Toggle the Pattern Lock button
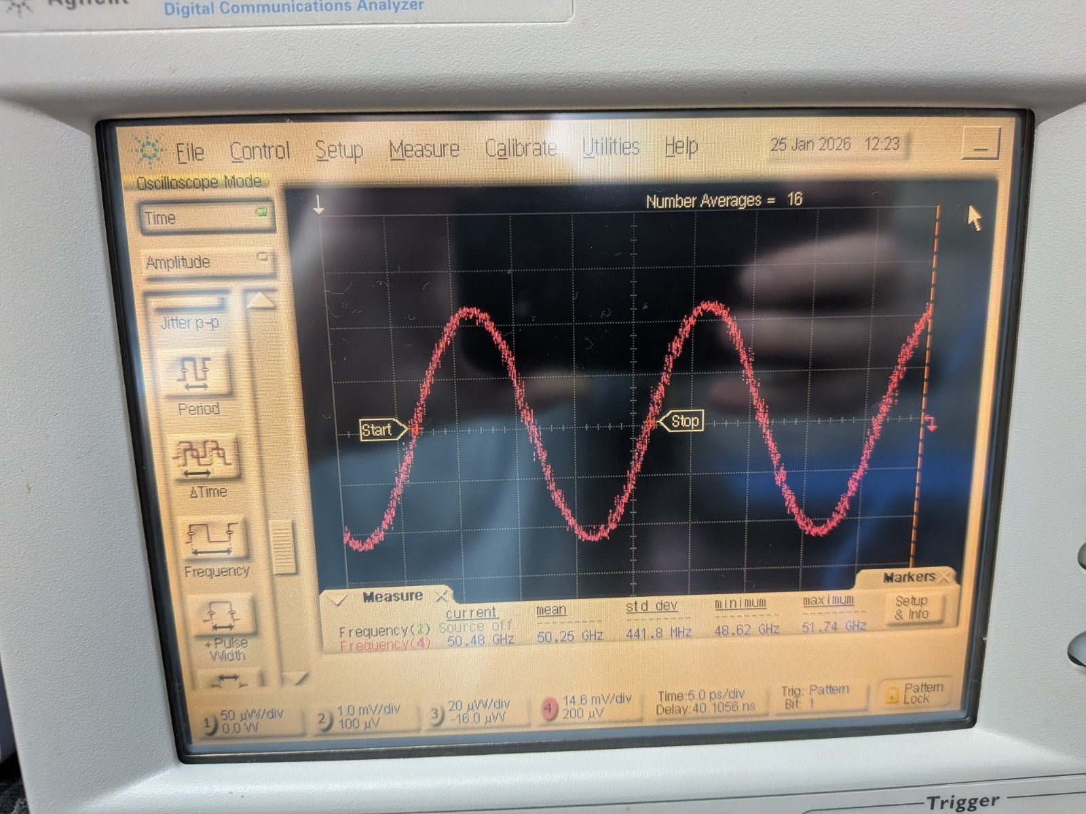This screenshot has width=1086, height=814. tap(914, 693)
